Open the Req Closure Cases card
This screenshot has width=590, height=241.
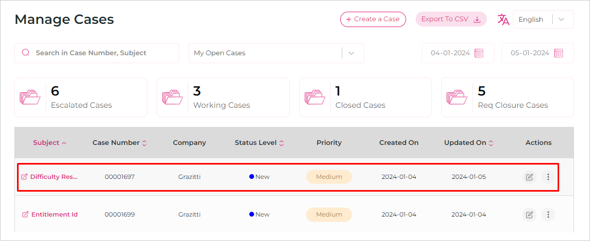coord(508,97)
